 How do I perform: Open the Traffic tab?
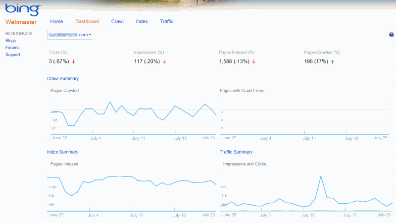click(166, 21)
